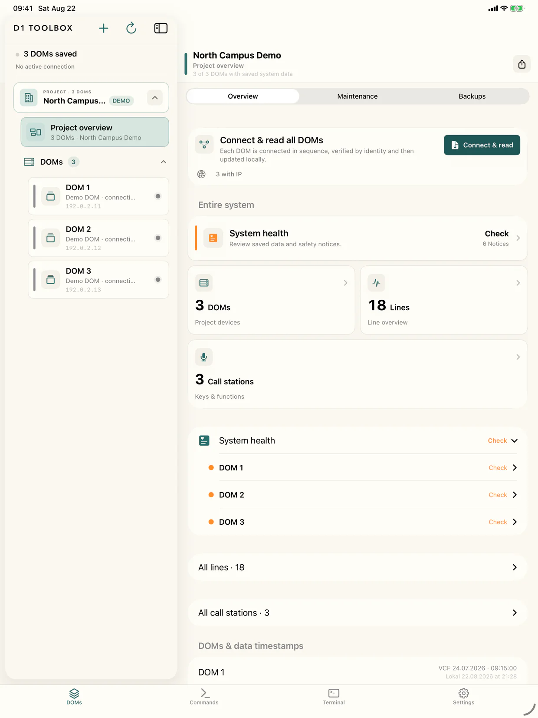Click the 'DOMs & data timestamps' heading
Screen dimensions: 538x718
[251, 646]
